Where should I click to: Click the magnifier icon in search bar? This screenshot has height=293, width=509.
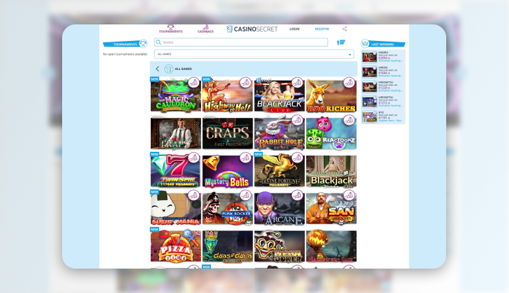point(159,42)
